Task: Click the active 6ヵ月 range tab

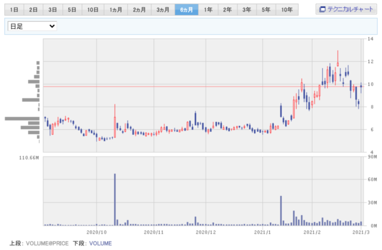Action: [187, 10]
